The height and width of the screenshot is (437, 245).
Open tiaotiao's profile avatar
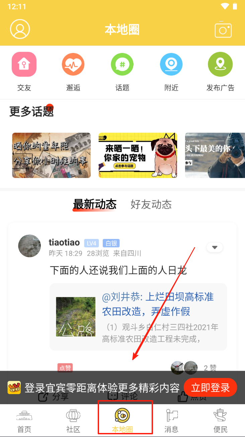(x=29, y=246)
